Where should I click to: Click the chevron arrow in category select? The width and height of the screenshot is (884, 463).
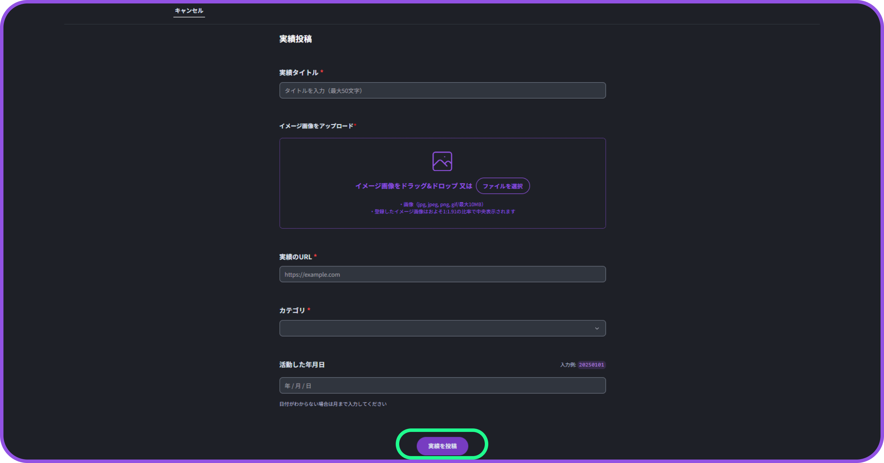(597, 329)
